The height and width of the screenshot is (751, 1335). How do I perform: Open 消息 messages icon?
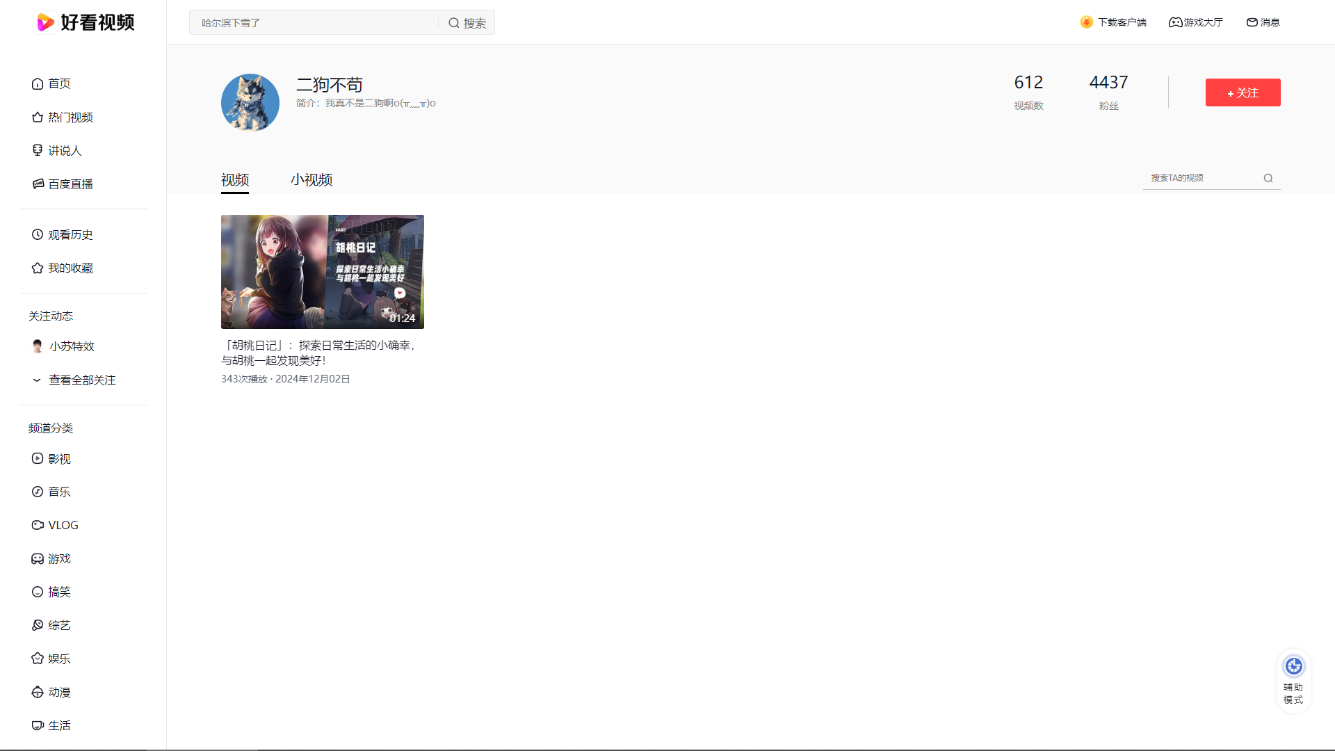pos(1252,23)
